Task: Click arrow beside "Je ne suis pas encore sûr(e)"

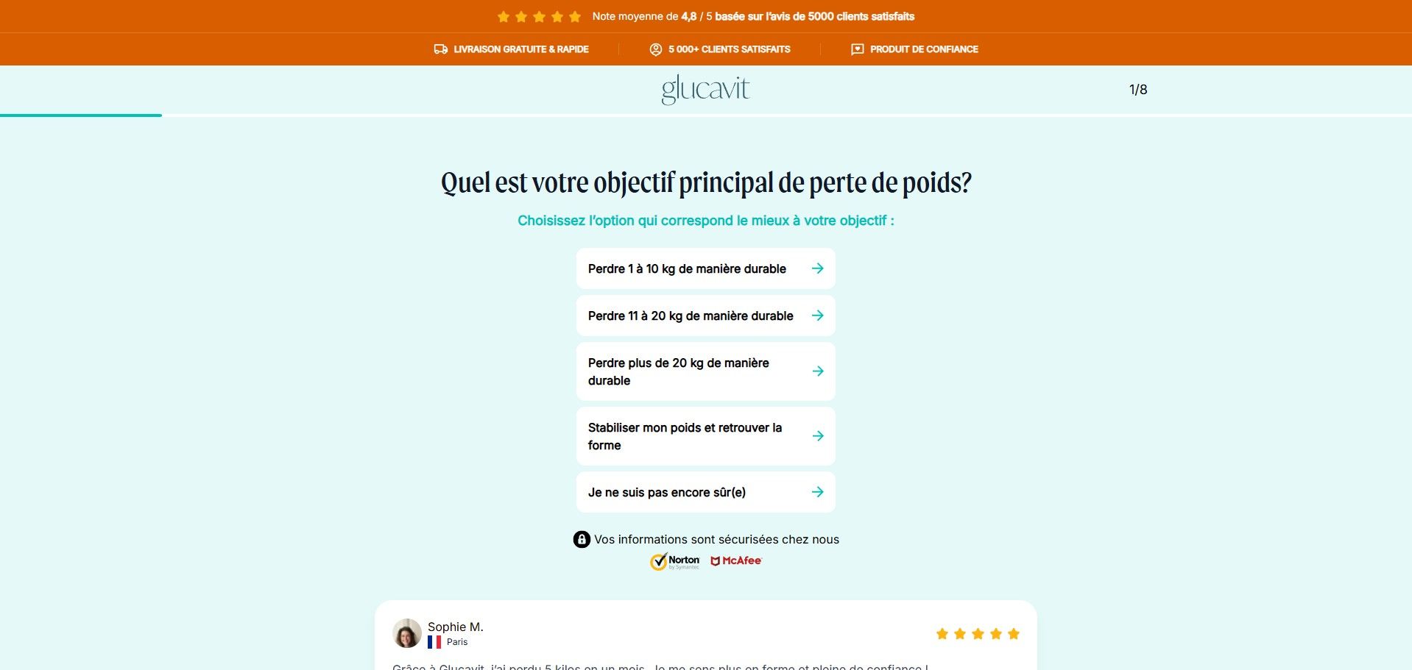Action: [817, 492]
